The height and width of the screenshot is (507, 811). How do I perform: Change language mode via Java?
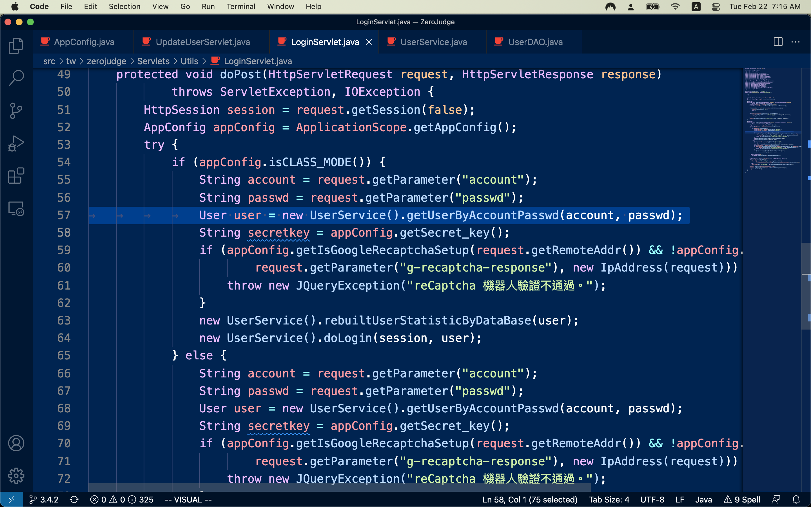tap(703, 500)
